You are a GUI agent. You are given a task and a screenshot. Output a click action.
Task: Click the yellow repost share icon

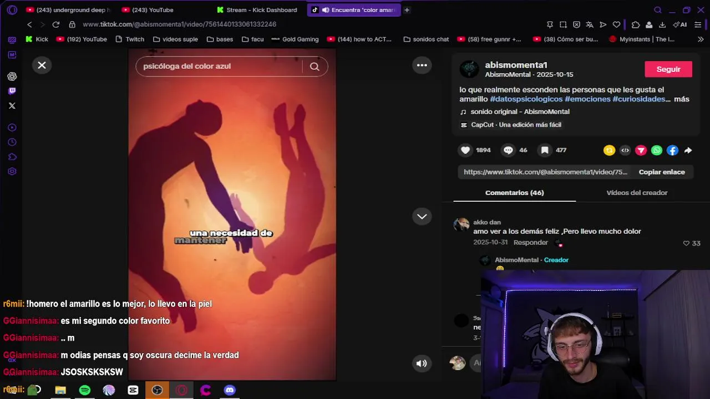tap(610, 150)
